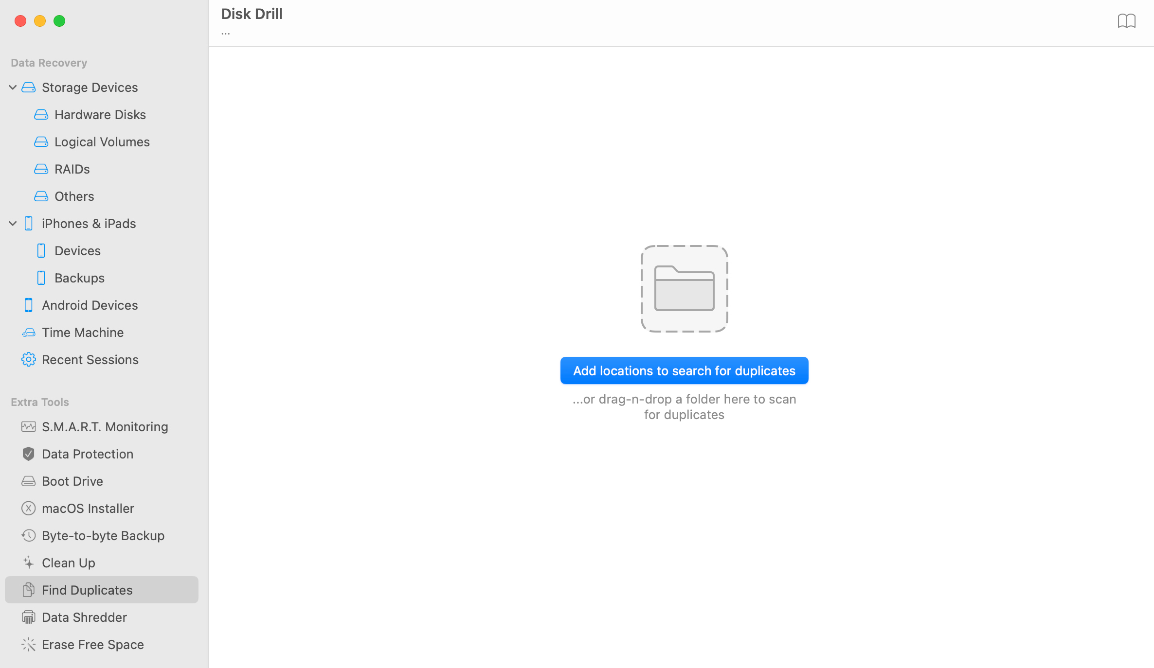Click the S.M.A.R.T. Monitoring graph icon
Image resolution: width=1154 pixels, height=668 pixels.
click(x=28, y=427)
